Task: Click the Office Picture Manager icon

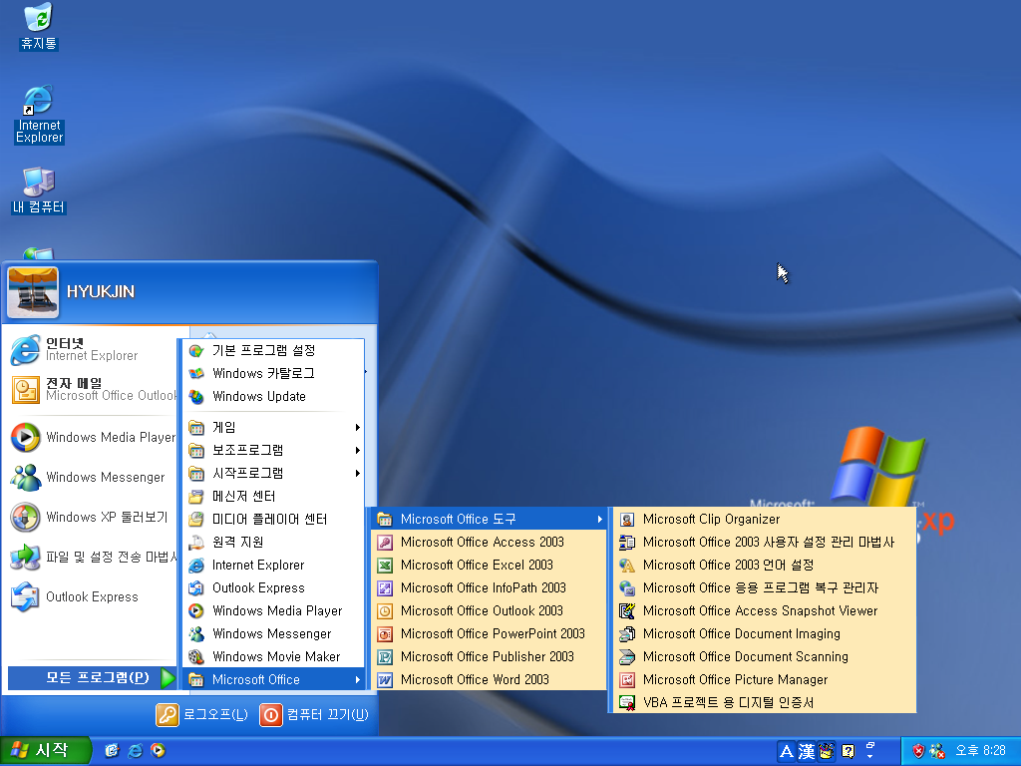Action: tap(627, 680)
